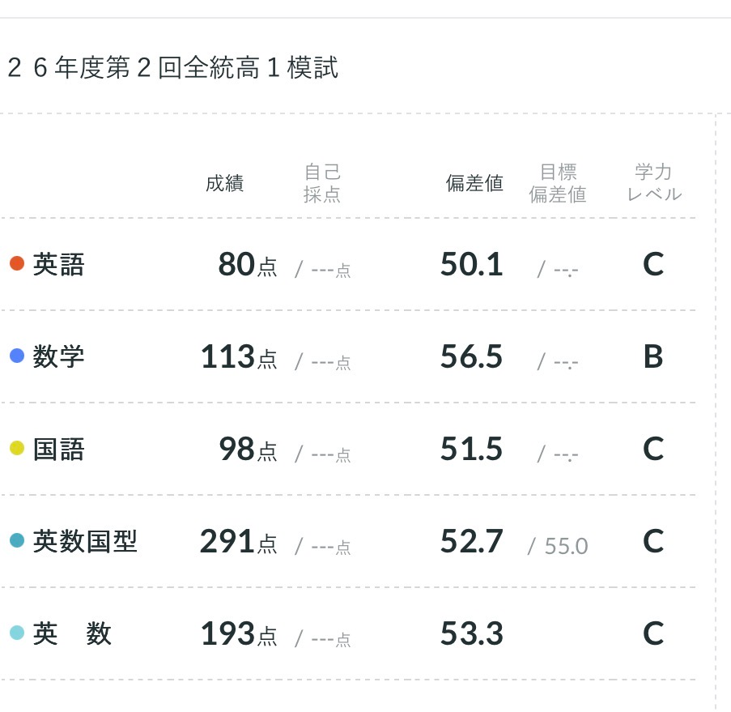The width and height of the screenshot is (731, 712).
Task: Click the 193点 score in 英 数 row
Action: coord(239,633)
